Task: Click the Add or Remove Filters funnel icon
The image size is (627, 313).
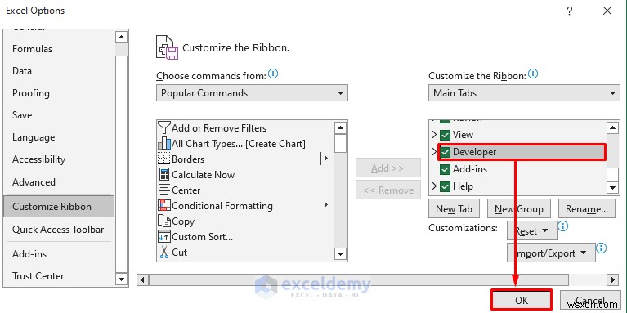Action: pos(164,128)
